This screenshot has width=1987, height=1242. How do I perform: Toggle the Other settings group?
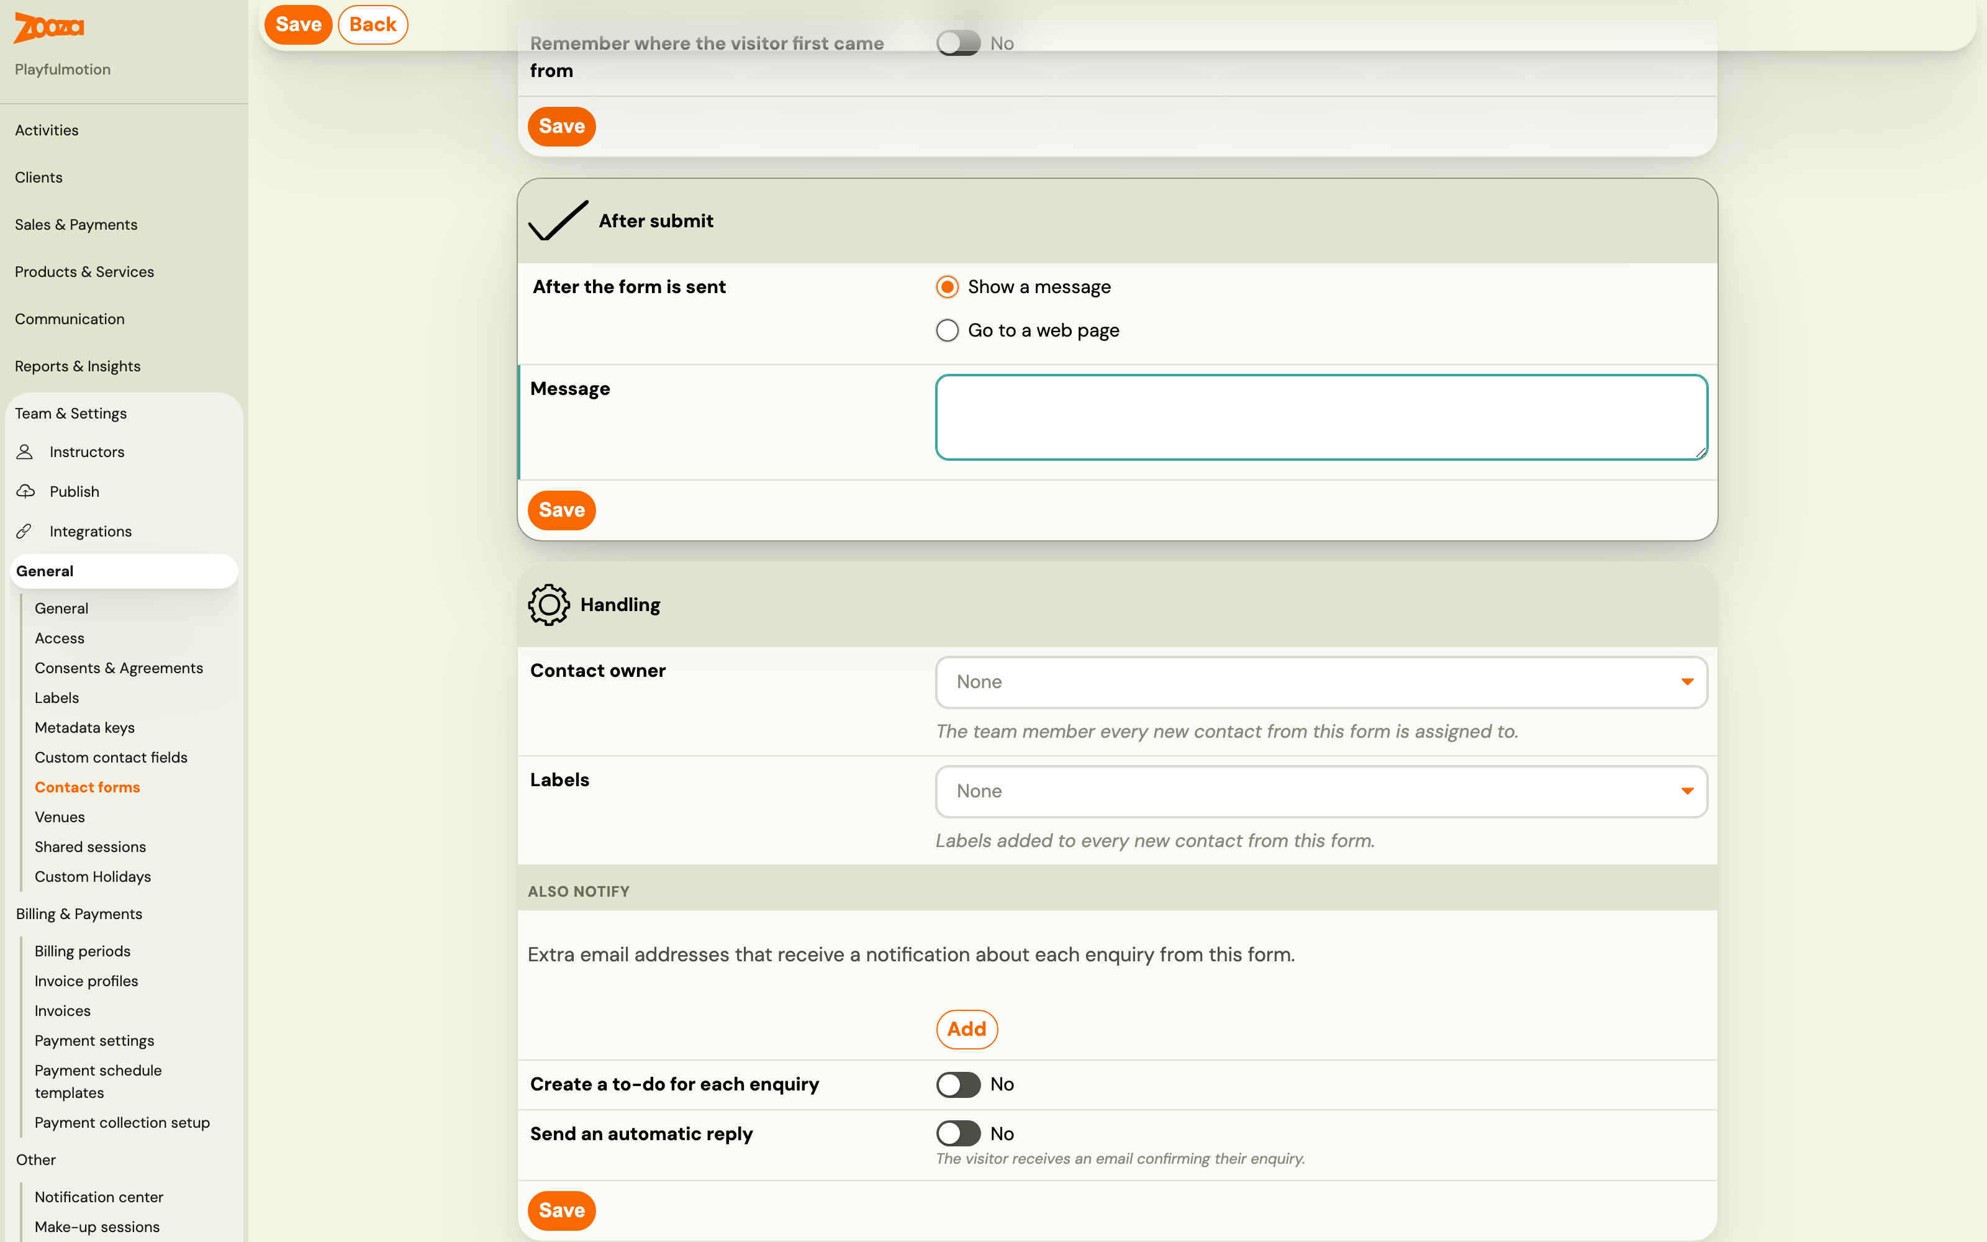[x=36, y=1160]
